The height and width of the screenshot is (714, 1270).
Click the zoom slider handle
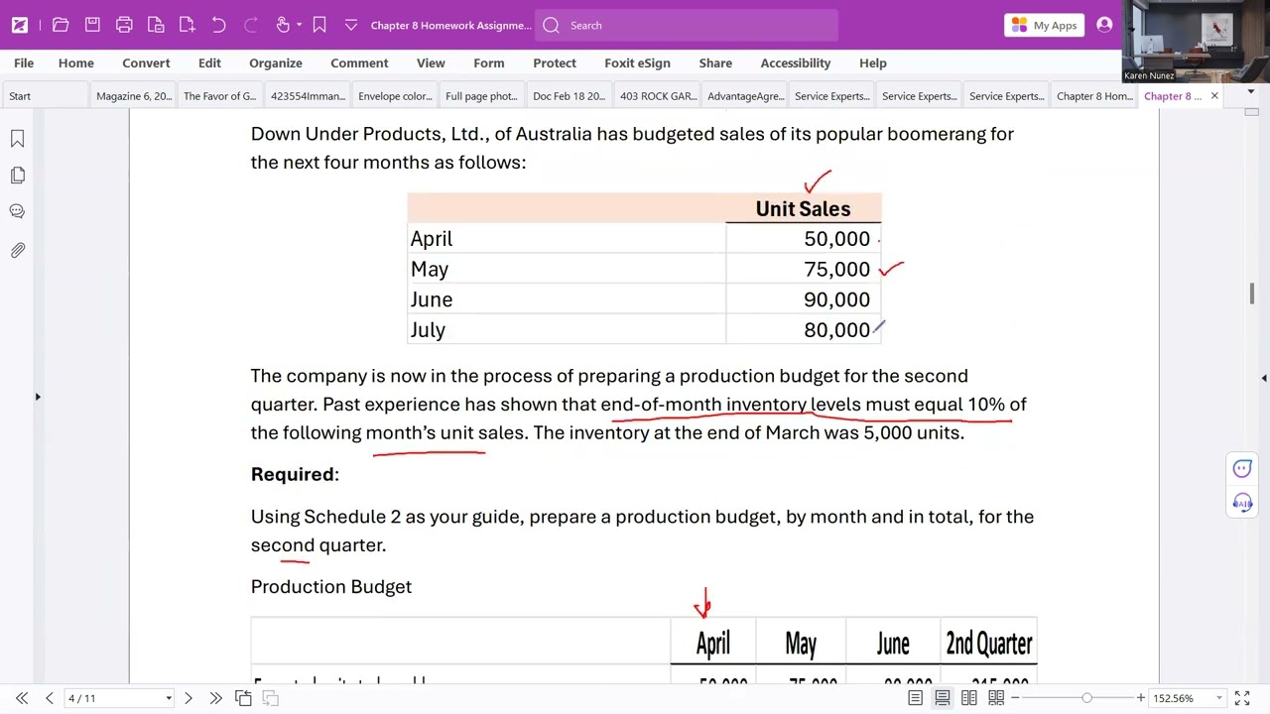(x=1086, y=698)
